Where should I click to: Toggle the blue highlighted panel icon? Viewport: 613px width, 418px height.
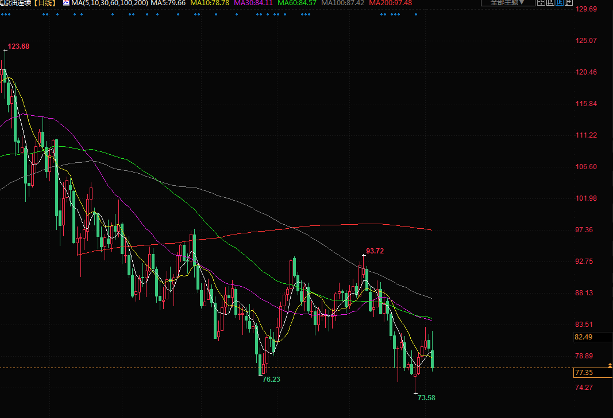[x=560, y=3]
